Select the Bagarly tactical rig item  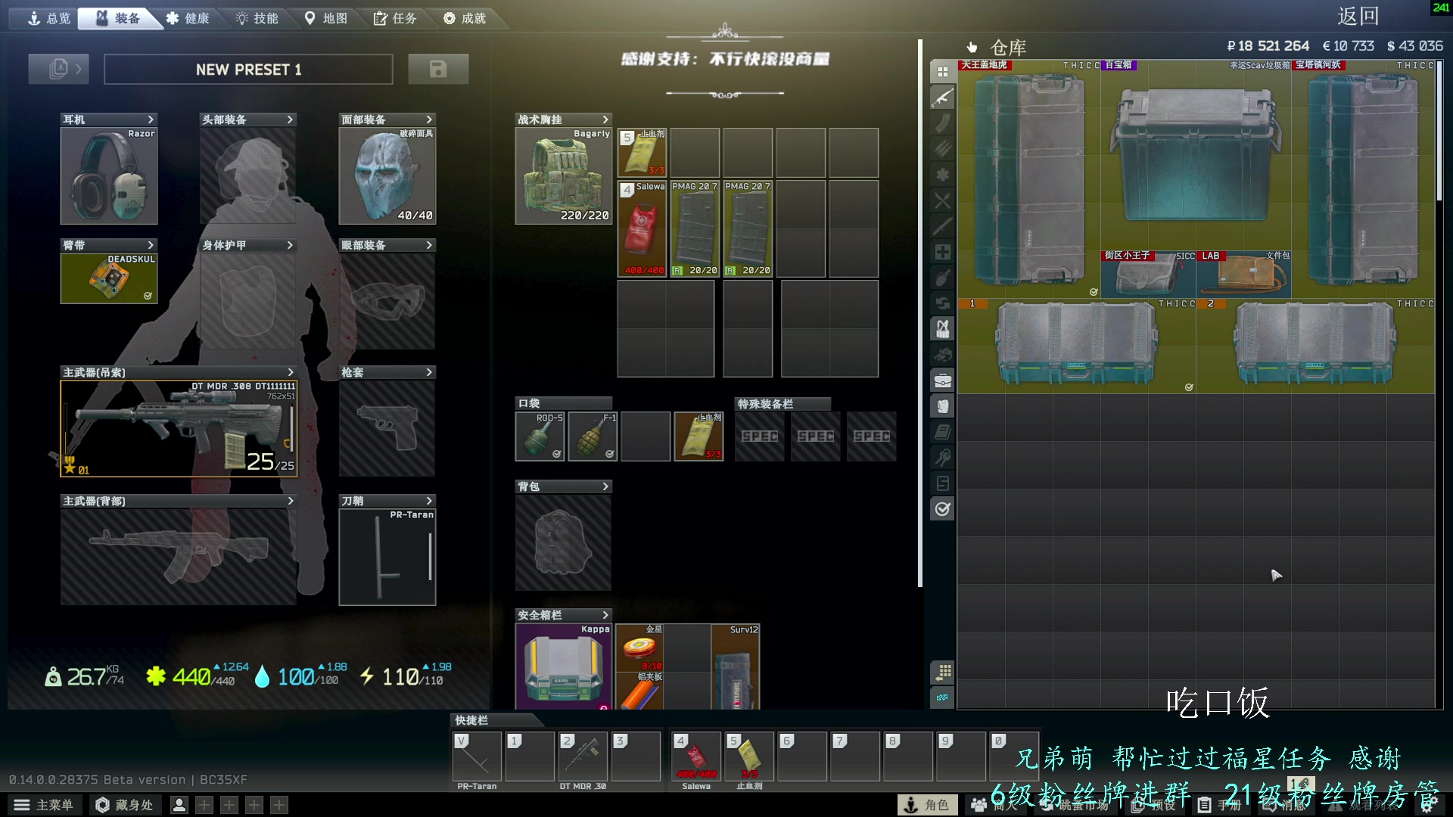point(564,176)
